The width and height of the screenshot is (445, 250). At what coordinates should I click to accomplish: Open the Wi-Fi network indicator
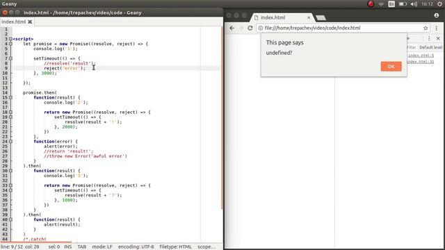click(x=381, y=4)
